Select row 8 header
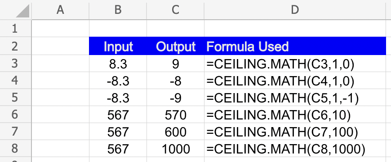Screen dimensions: 391x162 coord(15,148)
